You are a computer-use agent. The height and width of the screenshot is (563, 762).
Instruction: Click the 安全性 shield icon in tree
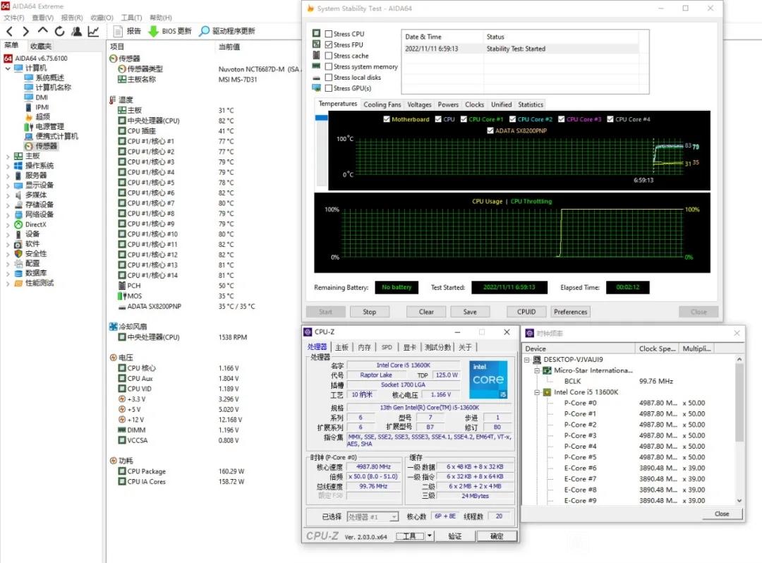(x=18, y=253)
